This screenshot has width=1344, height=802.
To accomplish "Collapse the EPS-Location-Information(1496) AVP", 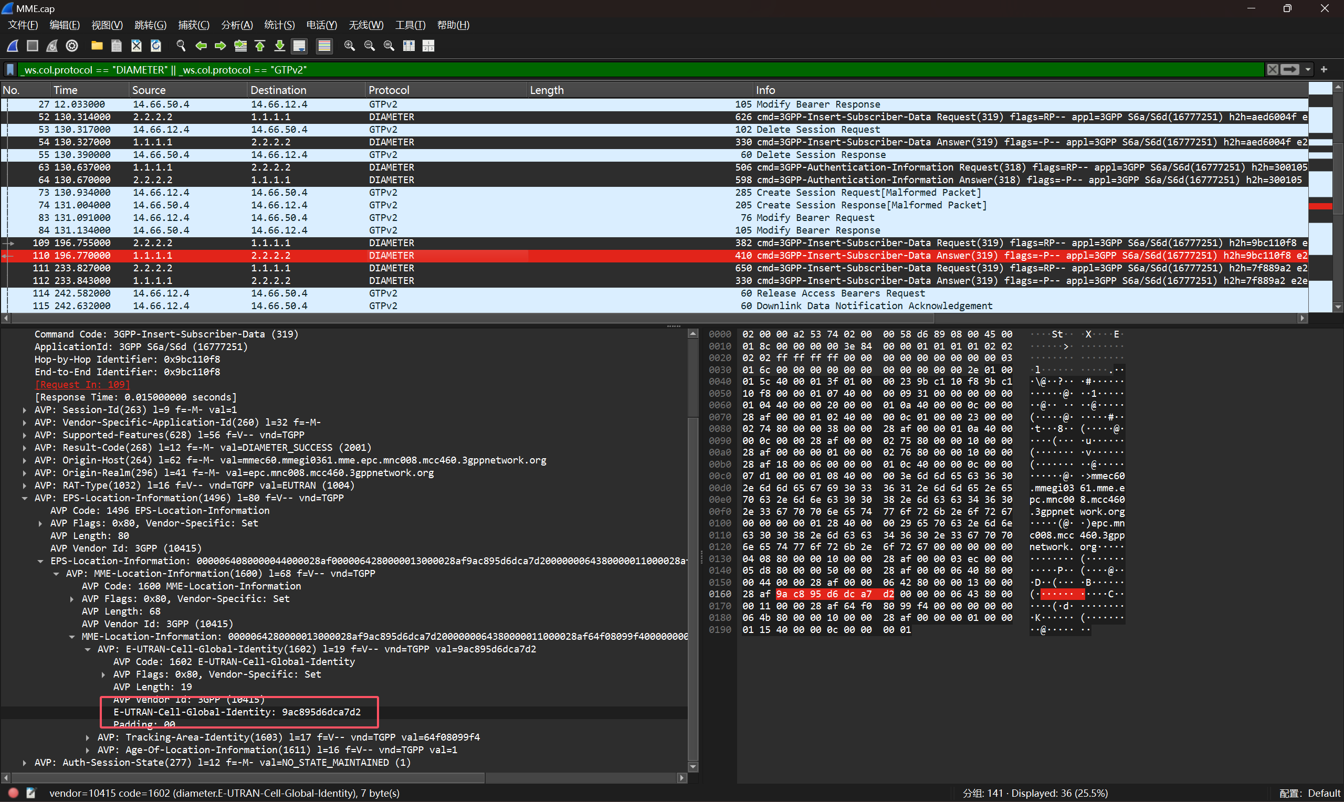I will pos(25,498).
